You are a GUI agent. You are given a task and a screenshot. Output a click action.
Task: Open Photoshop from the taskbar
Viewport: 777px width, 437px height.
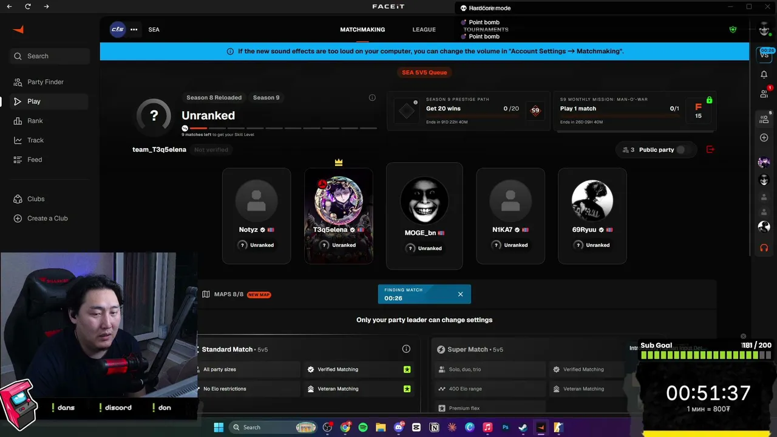pyautogui.click(x=505, y=427)
